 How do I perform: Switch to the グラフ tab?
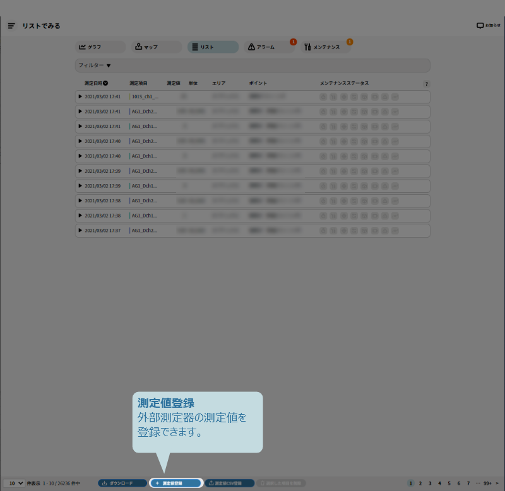(x=100, y=47)
